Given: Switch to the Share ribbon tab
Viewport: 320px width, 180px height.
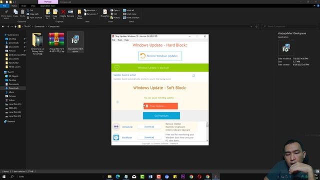Looking at the screenshot, I should (23, 6).
